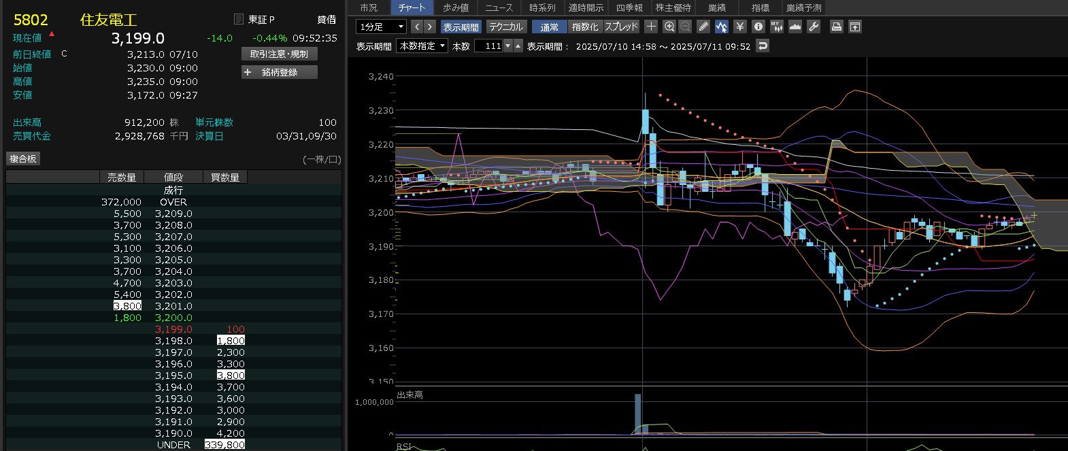Click the plus icon on 銘柄登録
This screenshot has width=1068, height=451.
coord(248,72)
